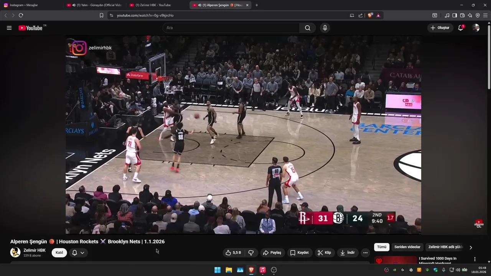Image resolution: width=491 pixels, height=276 pixels.
Task: Open the music app in taskbar
Action: (x=262, y=270)
